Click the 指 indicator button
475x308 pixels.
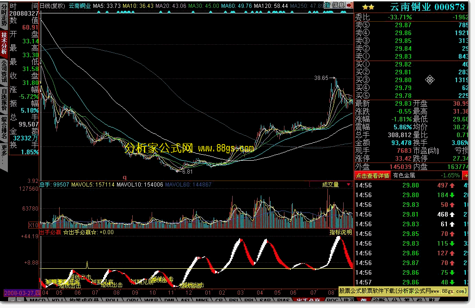click(327, 5)
